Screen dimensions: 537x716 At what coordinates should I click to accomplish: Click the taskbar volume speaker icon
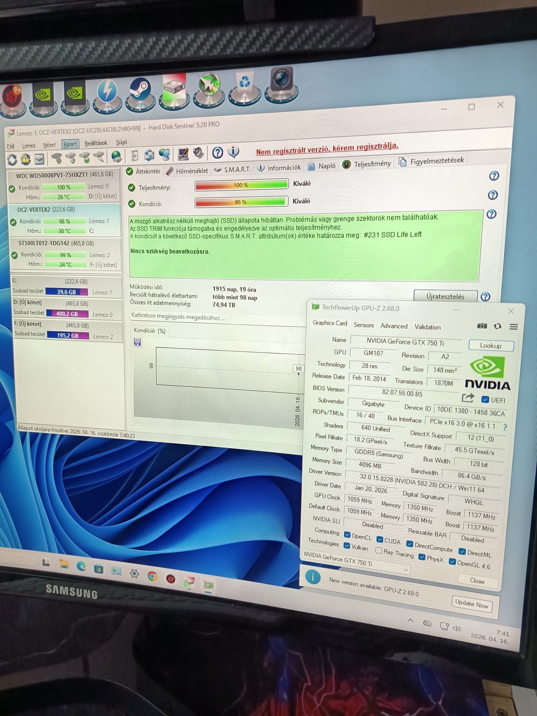pos(456,629)
